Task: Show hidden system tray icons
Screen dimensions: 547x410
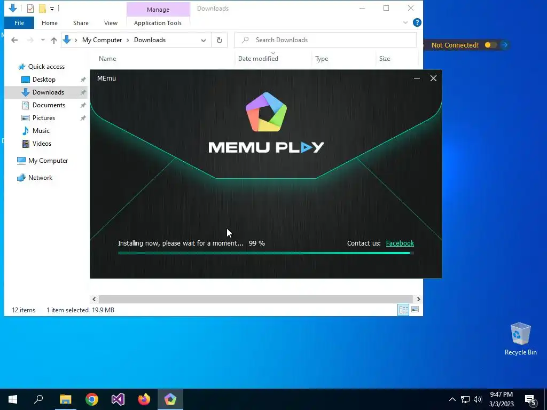Action: tap(452, 399)
